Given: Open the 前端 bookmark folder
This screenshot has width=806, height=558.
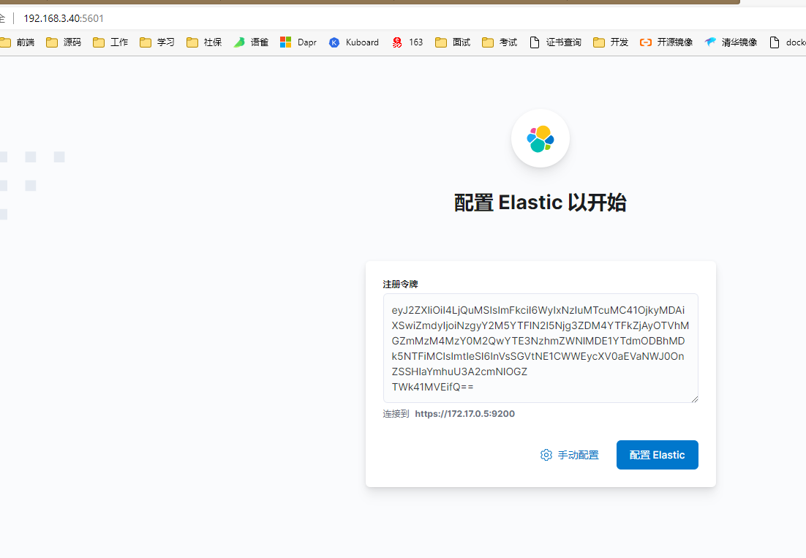Looking at the screenshot, I should 18,42.
